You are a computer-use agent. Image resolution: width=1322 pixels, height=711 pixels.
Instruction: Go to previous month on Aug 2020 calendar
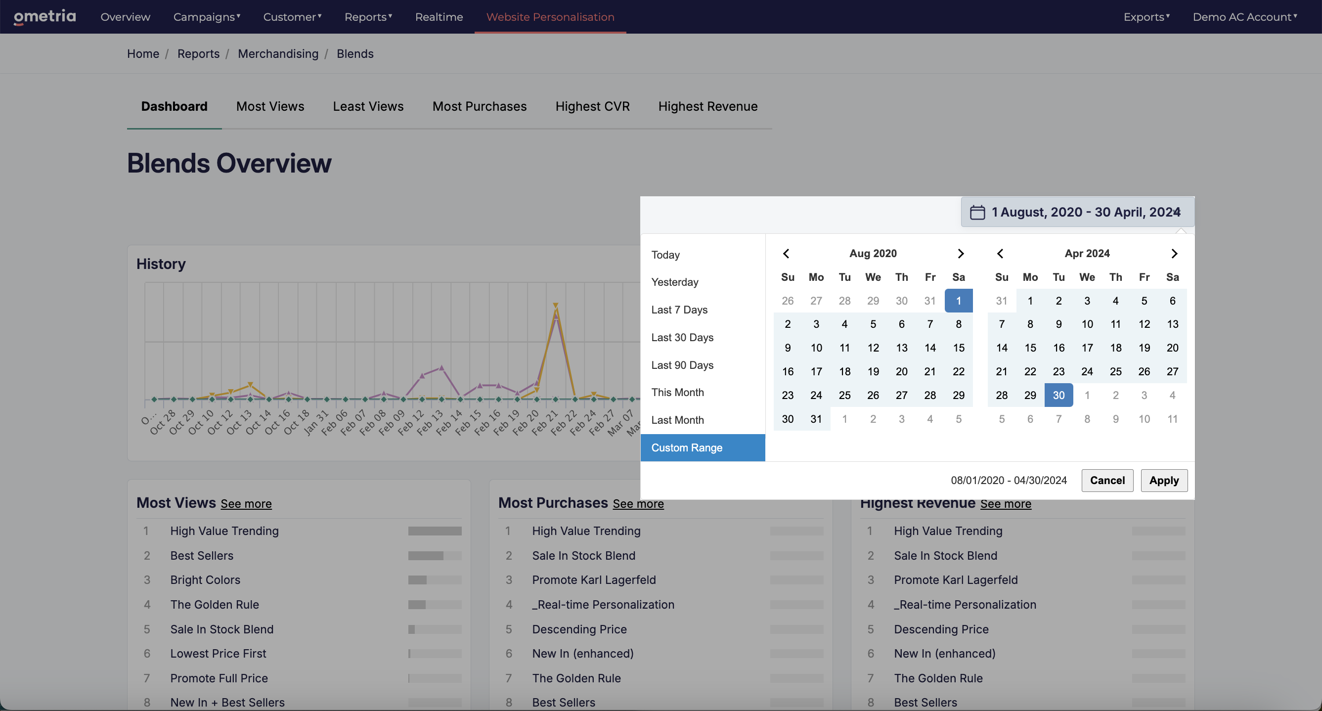pyautogui.click(x=786, y=254)
